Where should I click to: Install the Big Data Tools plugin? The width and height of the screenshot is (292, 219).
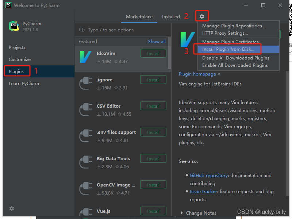point(153,158)
